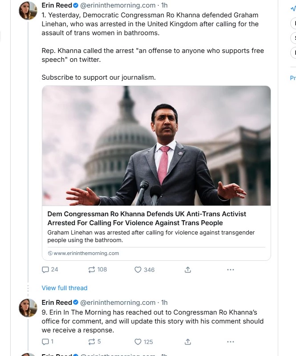This screenshot has width=296, height=356.
Task: Repost the post with 5 reposts
Action: (91, 341)
